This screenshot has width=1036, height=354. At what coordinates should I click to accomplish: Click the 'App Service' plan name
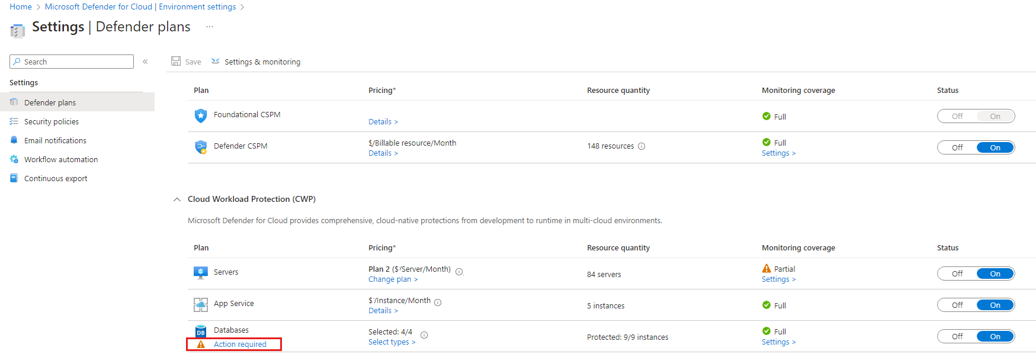tap(234, 303)
